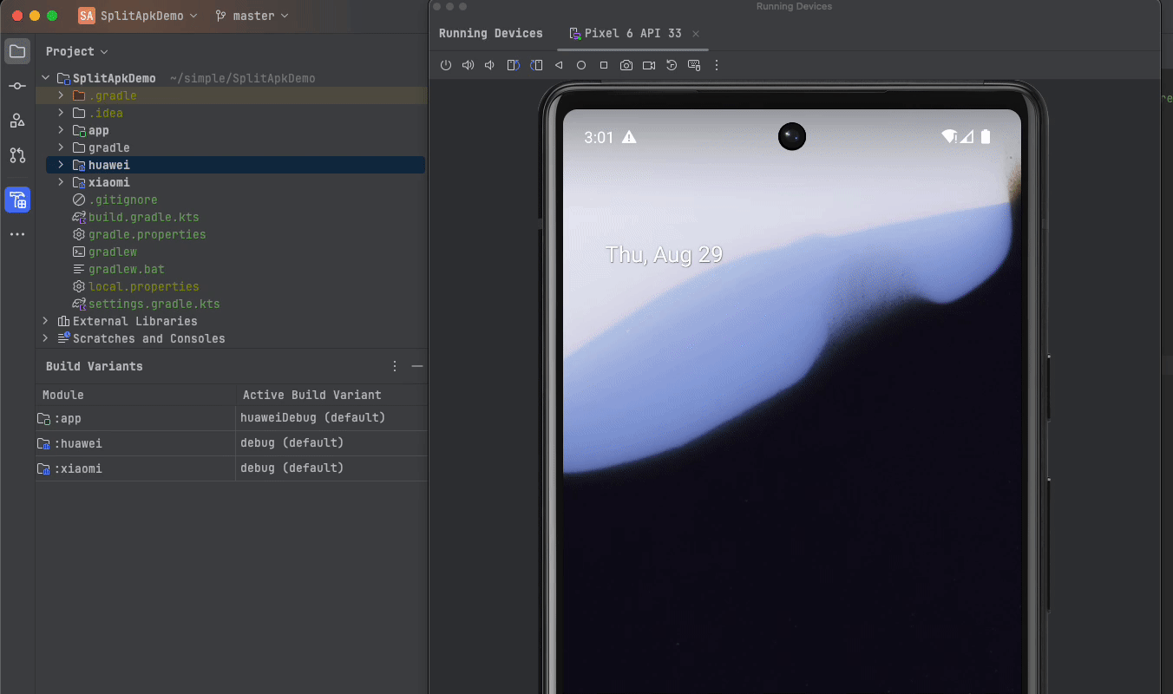This screenshot has width=1173, height=694.
Task: Open the emulator Snapshots icon
Action: tap(672, 65)
